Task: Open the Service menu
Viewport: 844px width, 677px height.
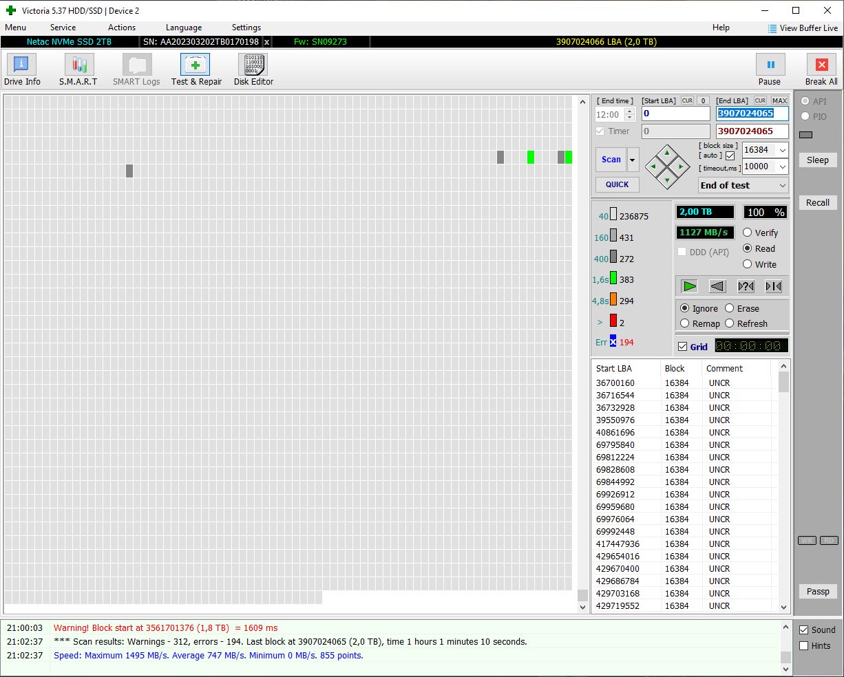Action: coord(63,28)
